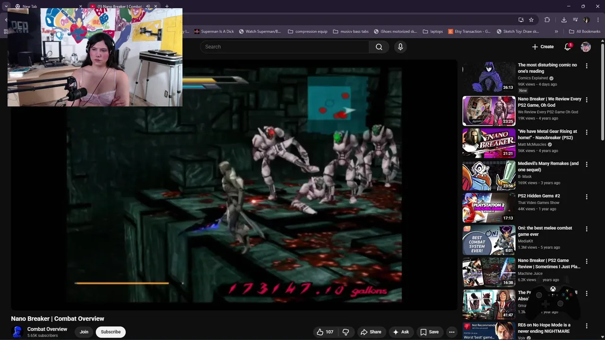Click the Matt McMuscles channel name
Image resolution: width=605 pixels, height=340 pixels.
click(x=532, y=144)
